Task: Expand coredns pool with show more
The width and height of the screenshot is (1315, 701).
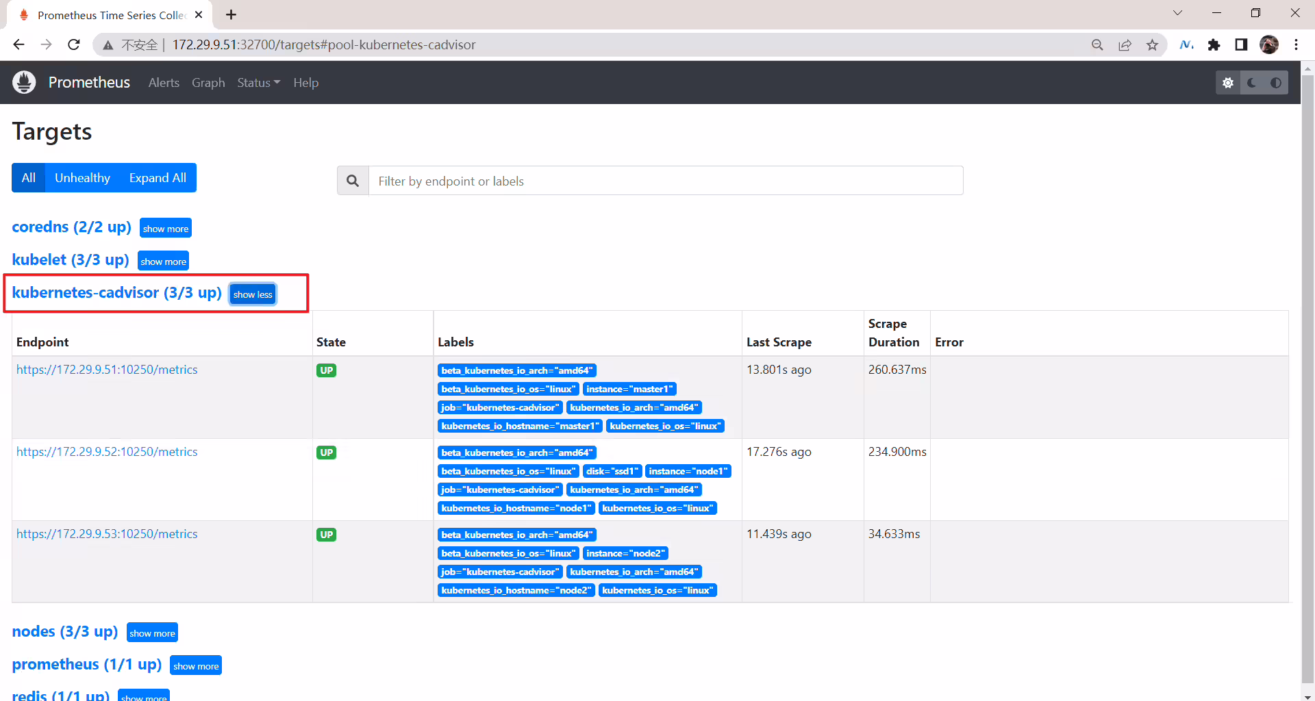Action: coord(166,229)
